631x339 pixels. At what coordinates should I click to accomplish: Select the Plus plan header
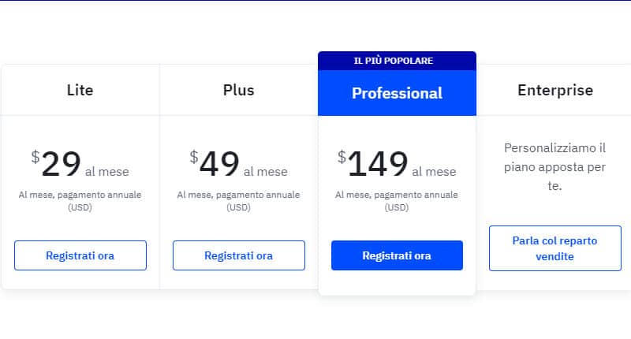point(238,90)
